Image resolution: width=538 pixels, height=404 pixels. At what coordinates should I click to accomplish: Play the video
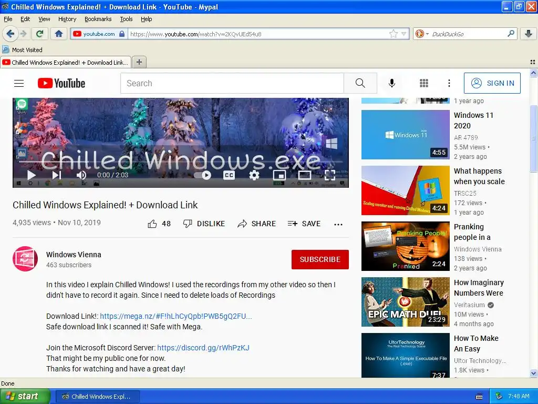31,175
